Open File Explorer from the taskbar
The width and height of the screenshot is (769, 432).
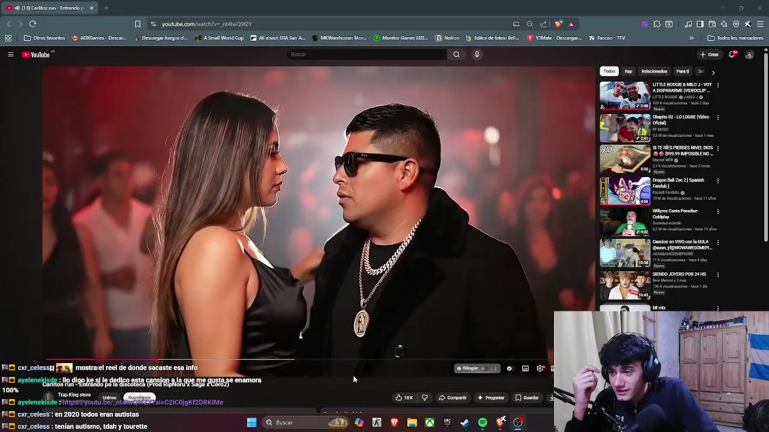tap(412, 423)
